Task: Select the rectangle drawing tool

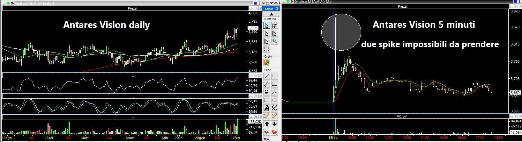Action: click(267, 100)
